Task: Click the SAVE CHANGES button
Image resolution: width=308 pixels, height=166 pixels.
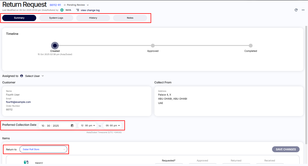Action: pyautogui.click(x=286, y=149)
